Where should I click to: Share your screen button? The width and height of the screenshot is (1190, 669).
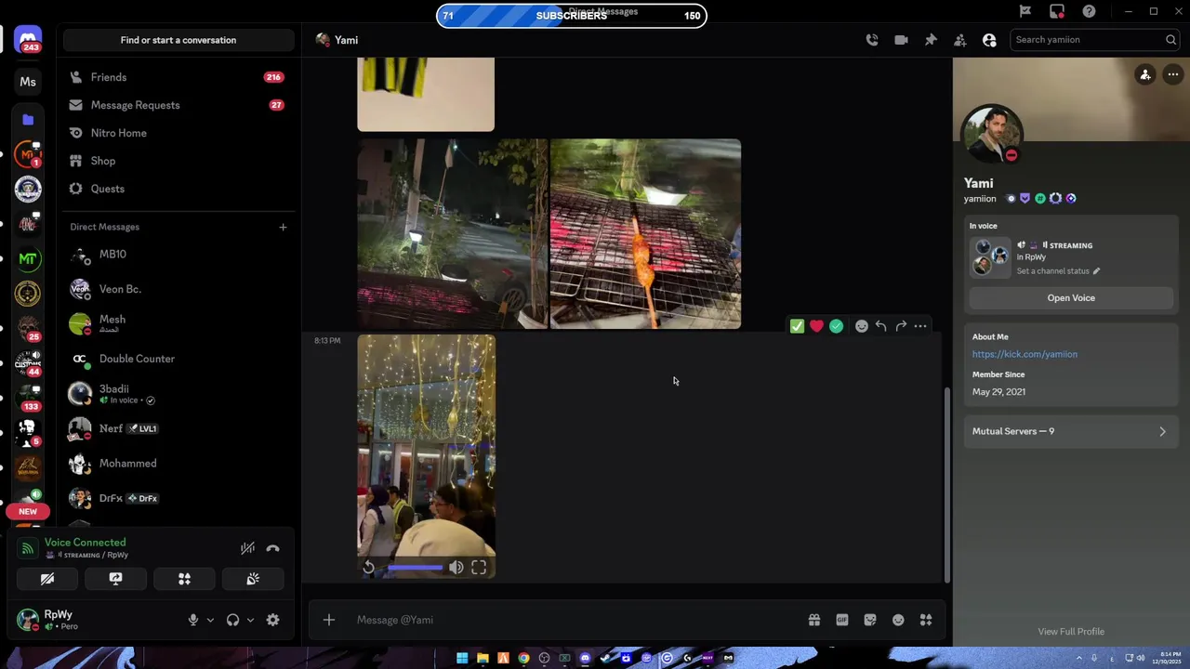click(115, 579)
